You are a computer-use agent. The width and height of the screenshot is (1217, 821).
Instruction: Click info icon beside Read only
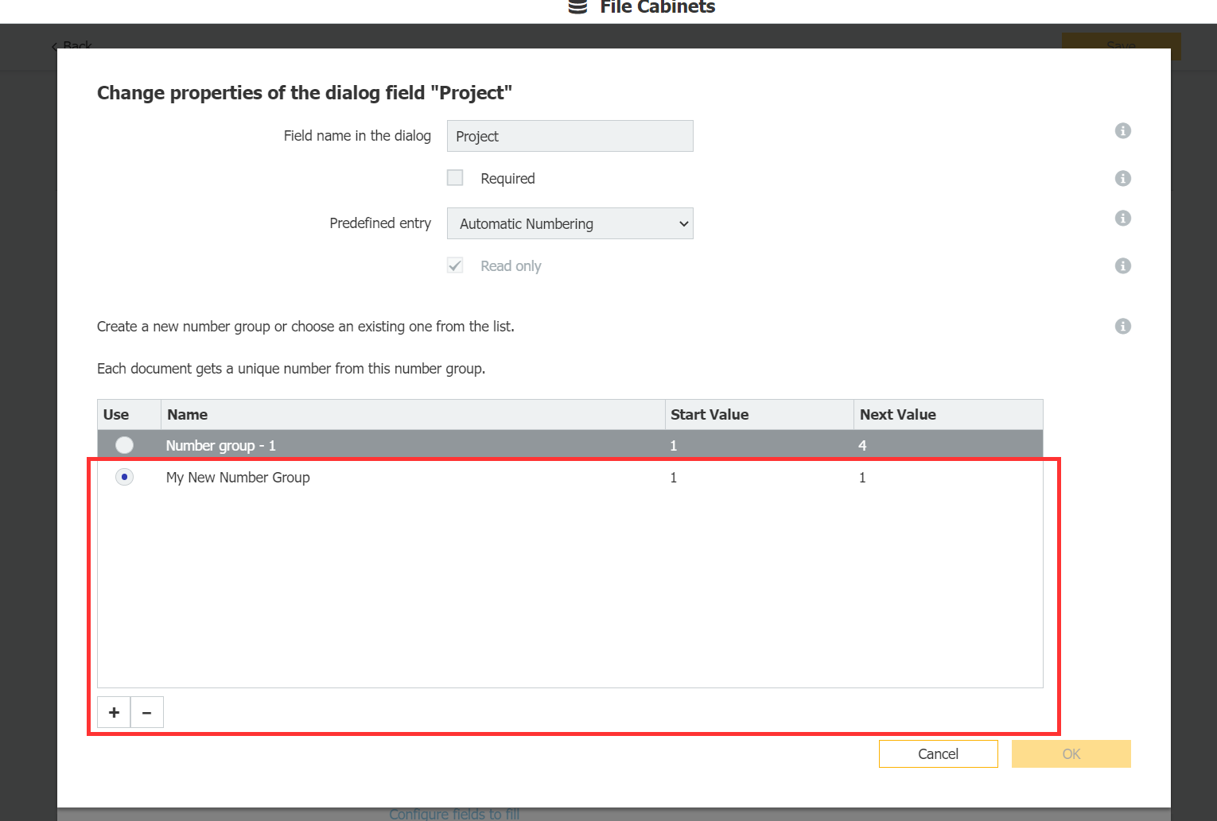[x=1122, y=266]
